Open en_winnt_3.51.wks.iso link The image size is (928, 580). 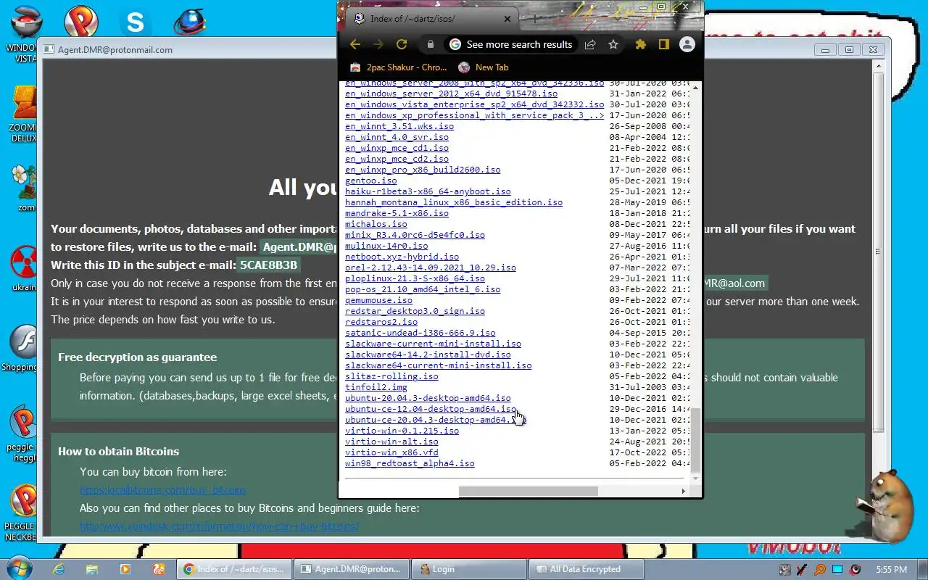(399, 126)
